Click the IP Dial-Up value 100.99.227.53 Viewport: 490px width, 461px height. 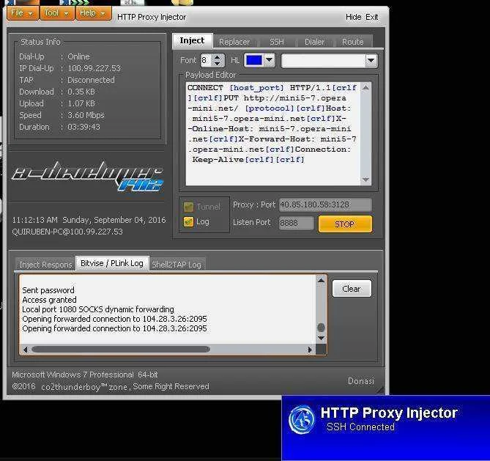click(x=94, y=68)
